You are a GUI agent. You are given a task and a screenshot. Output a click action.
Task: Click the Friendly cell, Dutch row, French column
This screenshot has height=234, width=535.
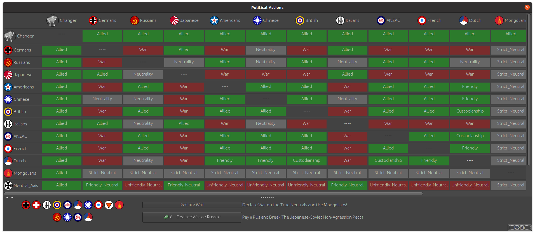click(x=429, y=161)
